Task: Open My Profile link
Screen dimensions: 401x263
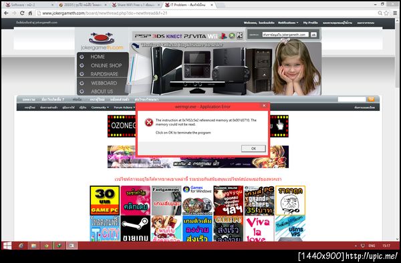Action: (x=311, y=23)
